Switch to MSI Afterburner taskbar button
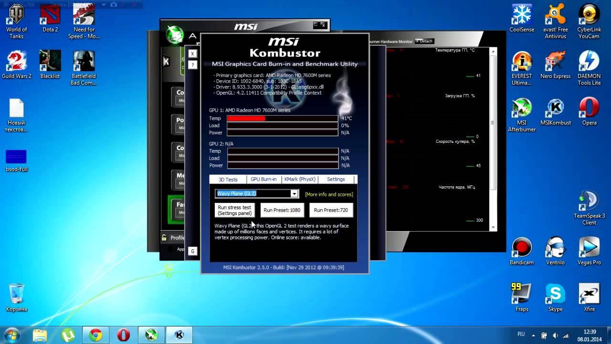 151,335
